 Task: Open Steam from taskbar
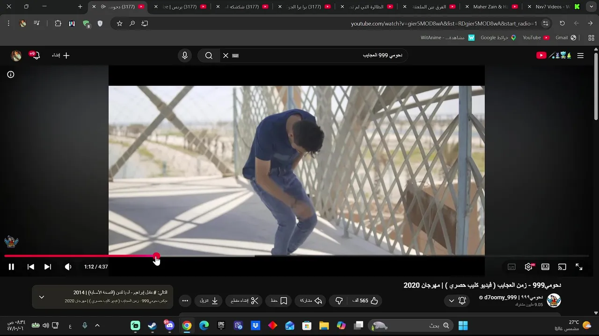pyautogui.click(x=152, y=326)
